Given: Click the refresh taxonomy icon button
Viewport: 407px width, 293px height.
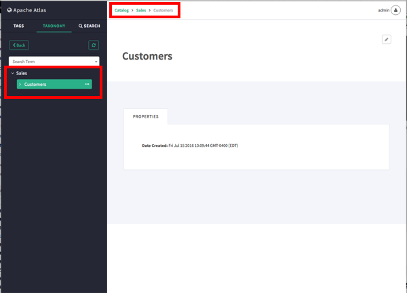Looking at the screenshot, I should [x=94, y=45].
